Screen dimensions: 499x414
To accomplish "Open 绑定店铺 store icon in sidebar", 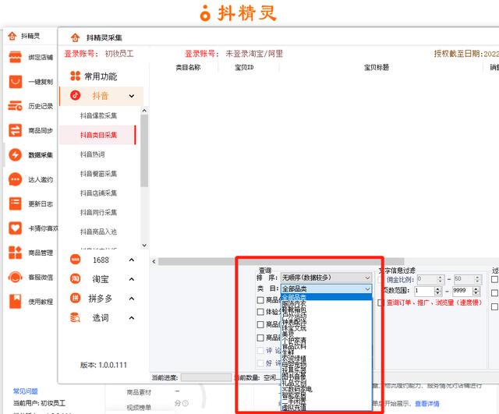I will (15, 57).
